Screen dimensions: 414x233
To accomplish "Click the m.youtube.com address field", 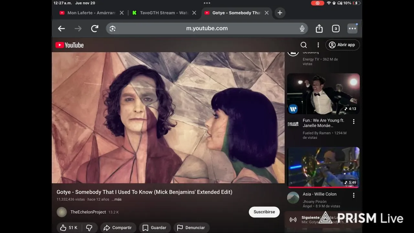I will pos(207,28).
